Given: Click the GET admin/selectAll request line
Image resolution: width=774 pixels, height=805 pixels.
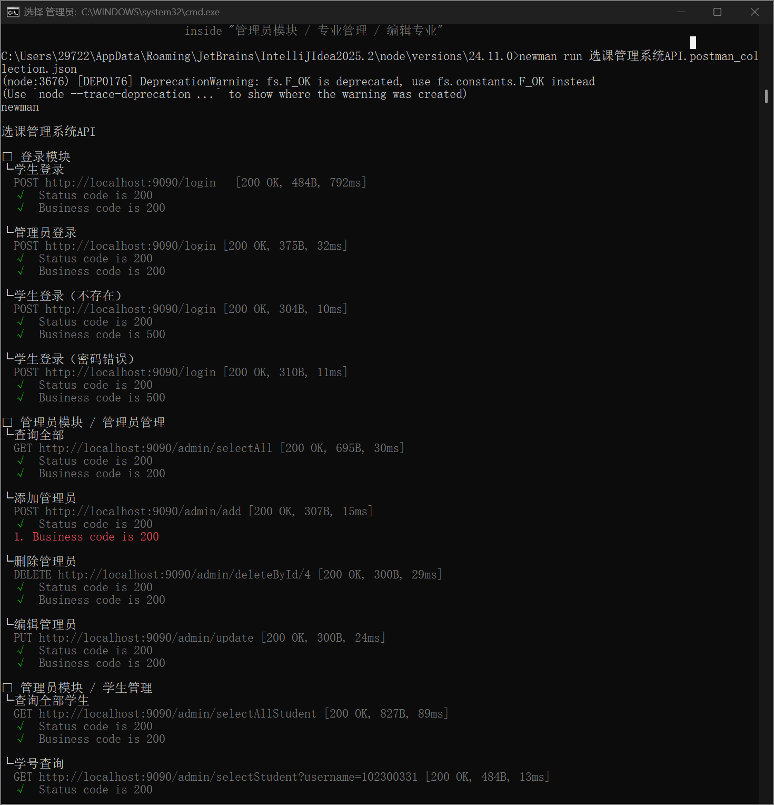Looking at the screenshot, I should click(209, 448).
